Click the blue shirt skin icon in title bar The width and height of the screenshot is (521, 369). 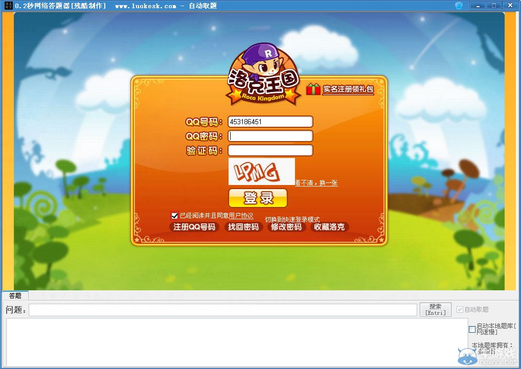pyautogui.click(x=459, y=5)
